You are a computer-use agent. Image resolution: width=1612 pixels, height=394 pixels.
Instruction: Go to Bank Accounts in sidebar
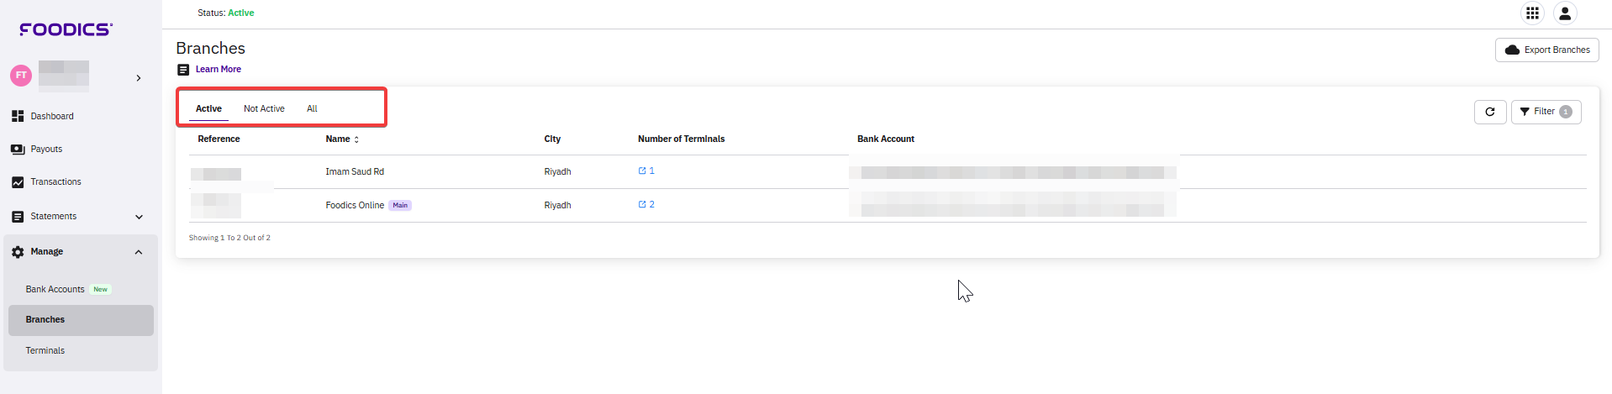click(55, 290)
